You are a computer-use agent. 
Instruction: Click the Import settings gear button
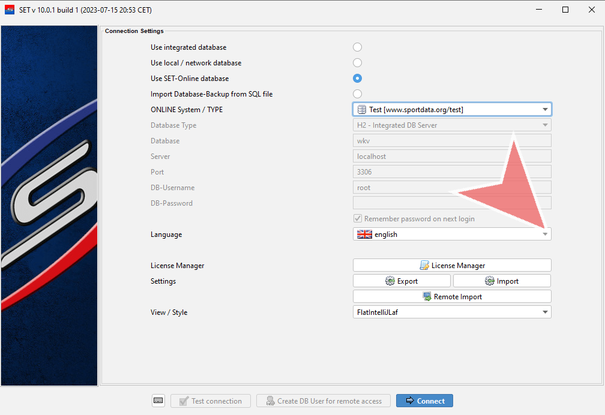[502, 281]
